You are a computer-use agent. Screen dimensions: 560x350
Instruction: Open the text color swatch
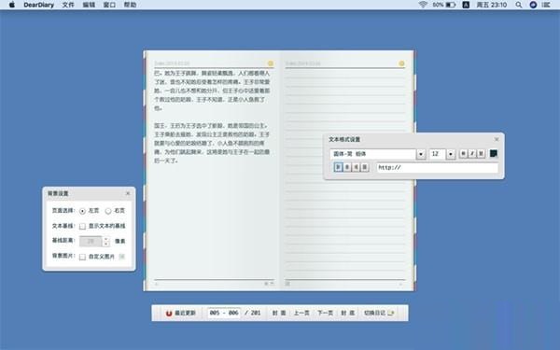[x=493, y=154]
